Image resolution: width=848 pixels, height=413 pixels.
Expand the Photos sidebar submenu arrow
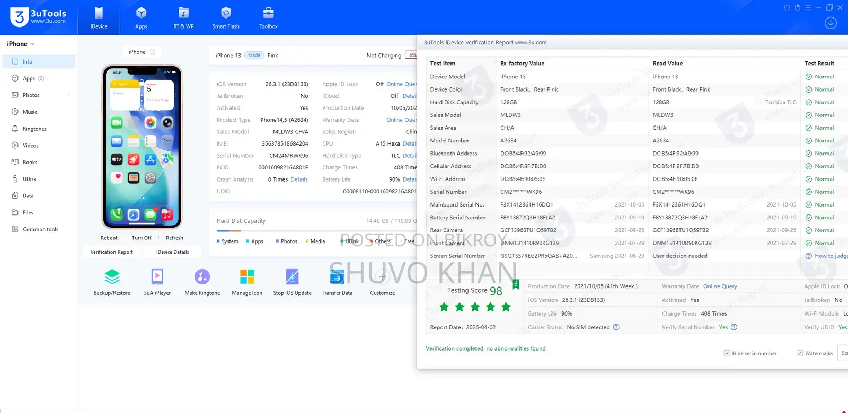point(69,95)
